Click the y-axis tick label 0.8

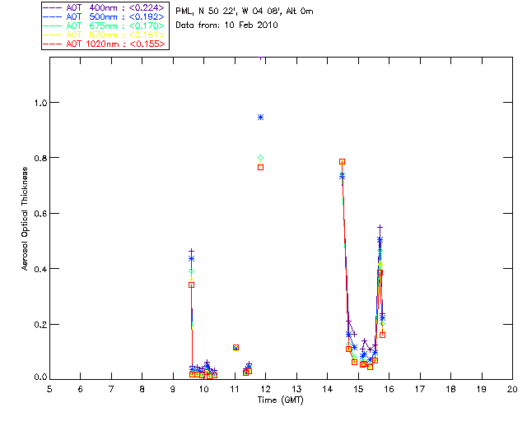tap(40, 158)
